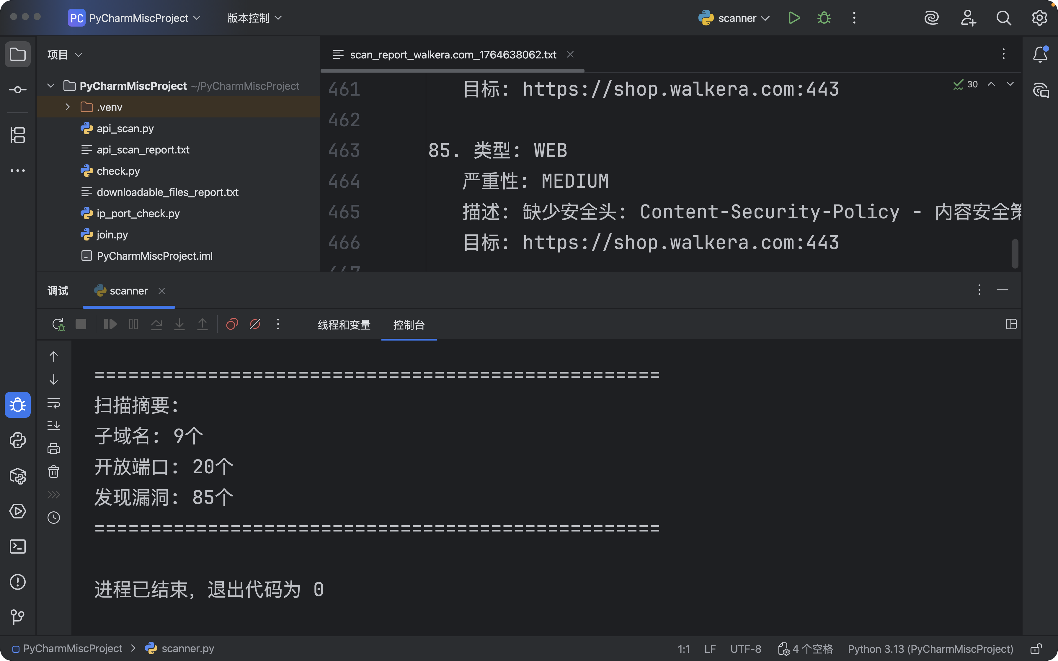This screenshot has height=661, width=1058.
Task: Click the debug bug icon in top toolbar
Action: [x=824, y=18]
